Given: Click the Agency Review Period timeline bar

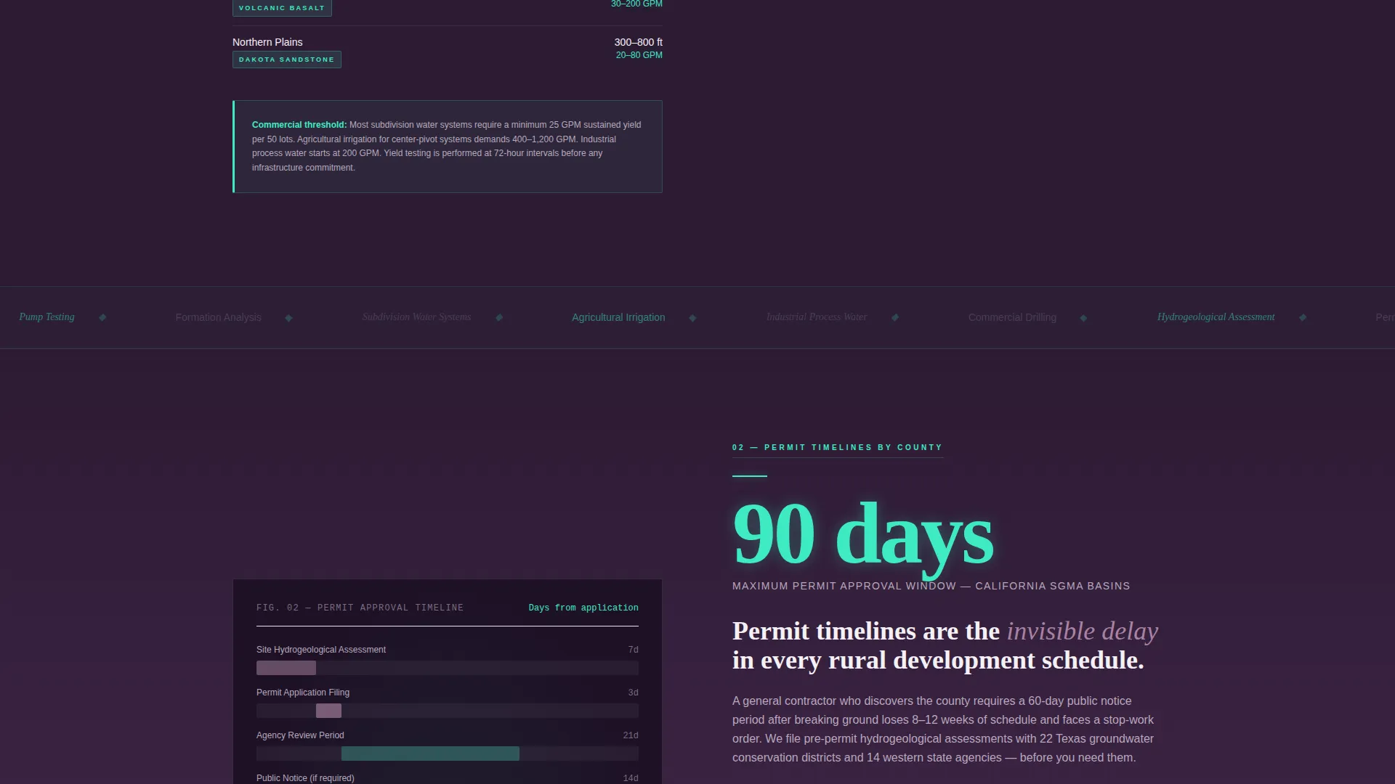Looking at the screenshot, I should [x=430, y=754].
